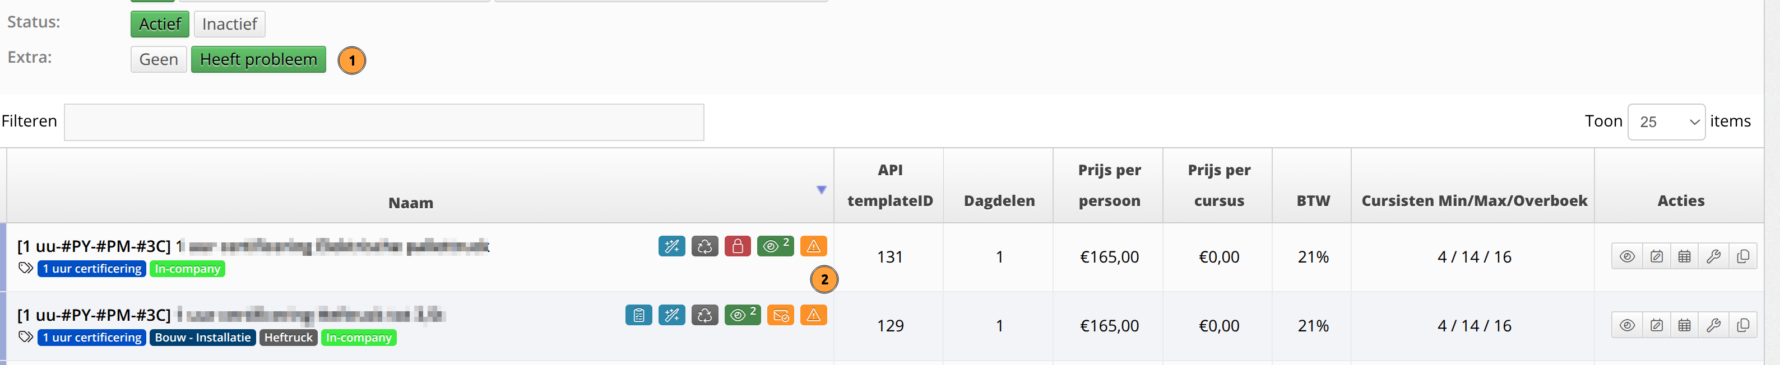Click the Naam column sort arrow

(x=821, y=190)
